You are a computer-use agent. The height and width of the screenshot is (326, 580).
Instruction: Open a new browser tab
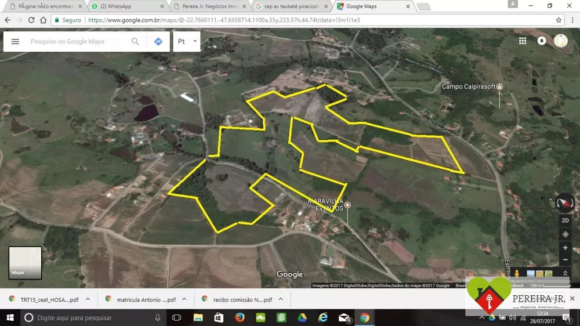pyautogui.click(x=423, y=6)
